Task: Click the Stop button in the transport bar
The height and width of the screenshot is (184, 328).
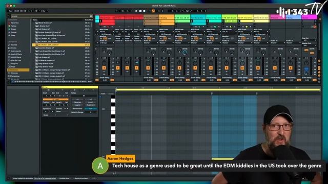Action: click(140, 11)
